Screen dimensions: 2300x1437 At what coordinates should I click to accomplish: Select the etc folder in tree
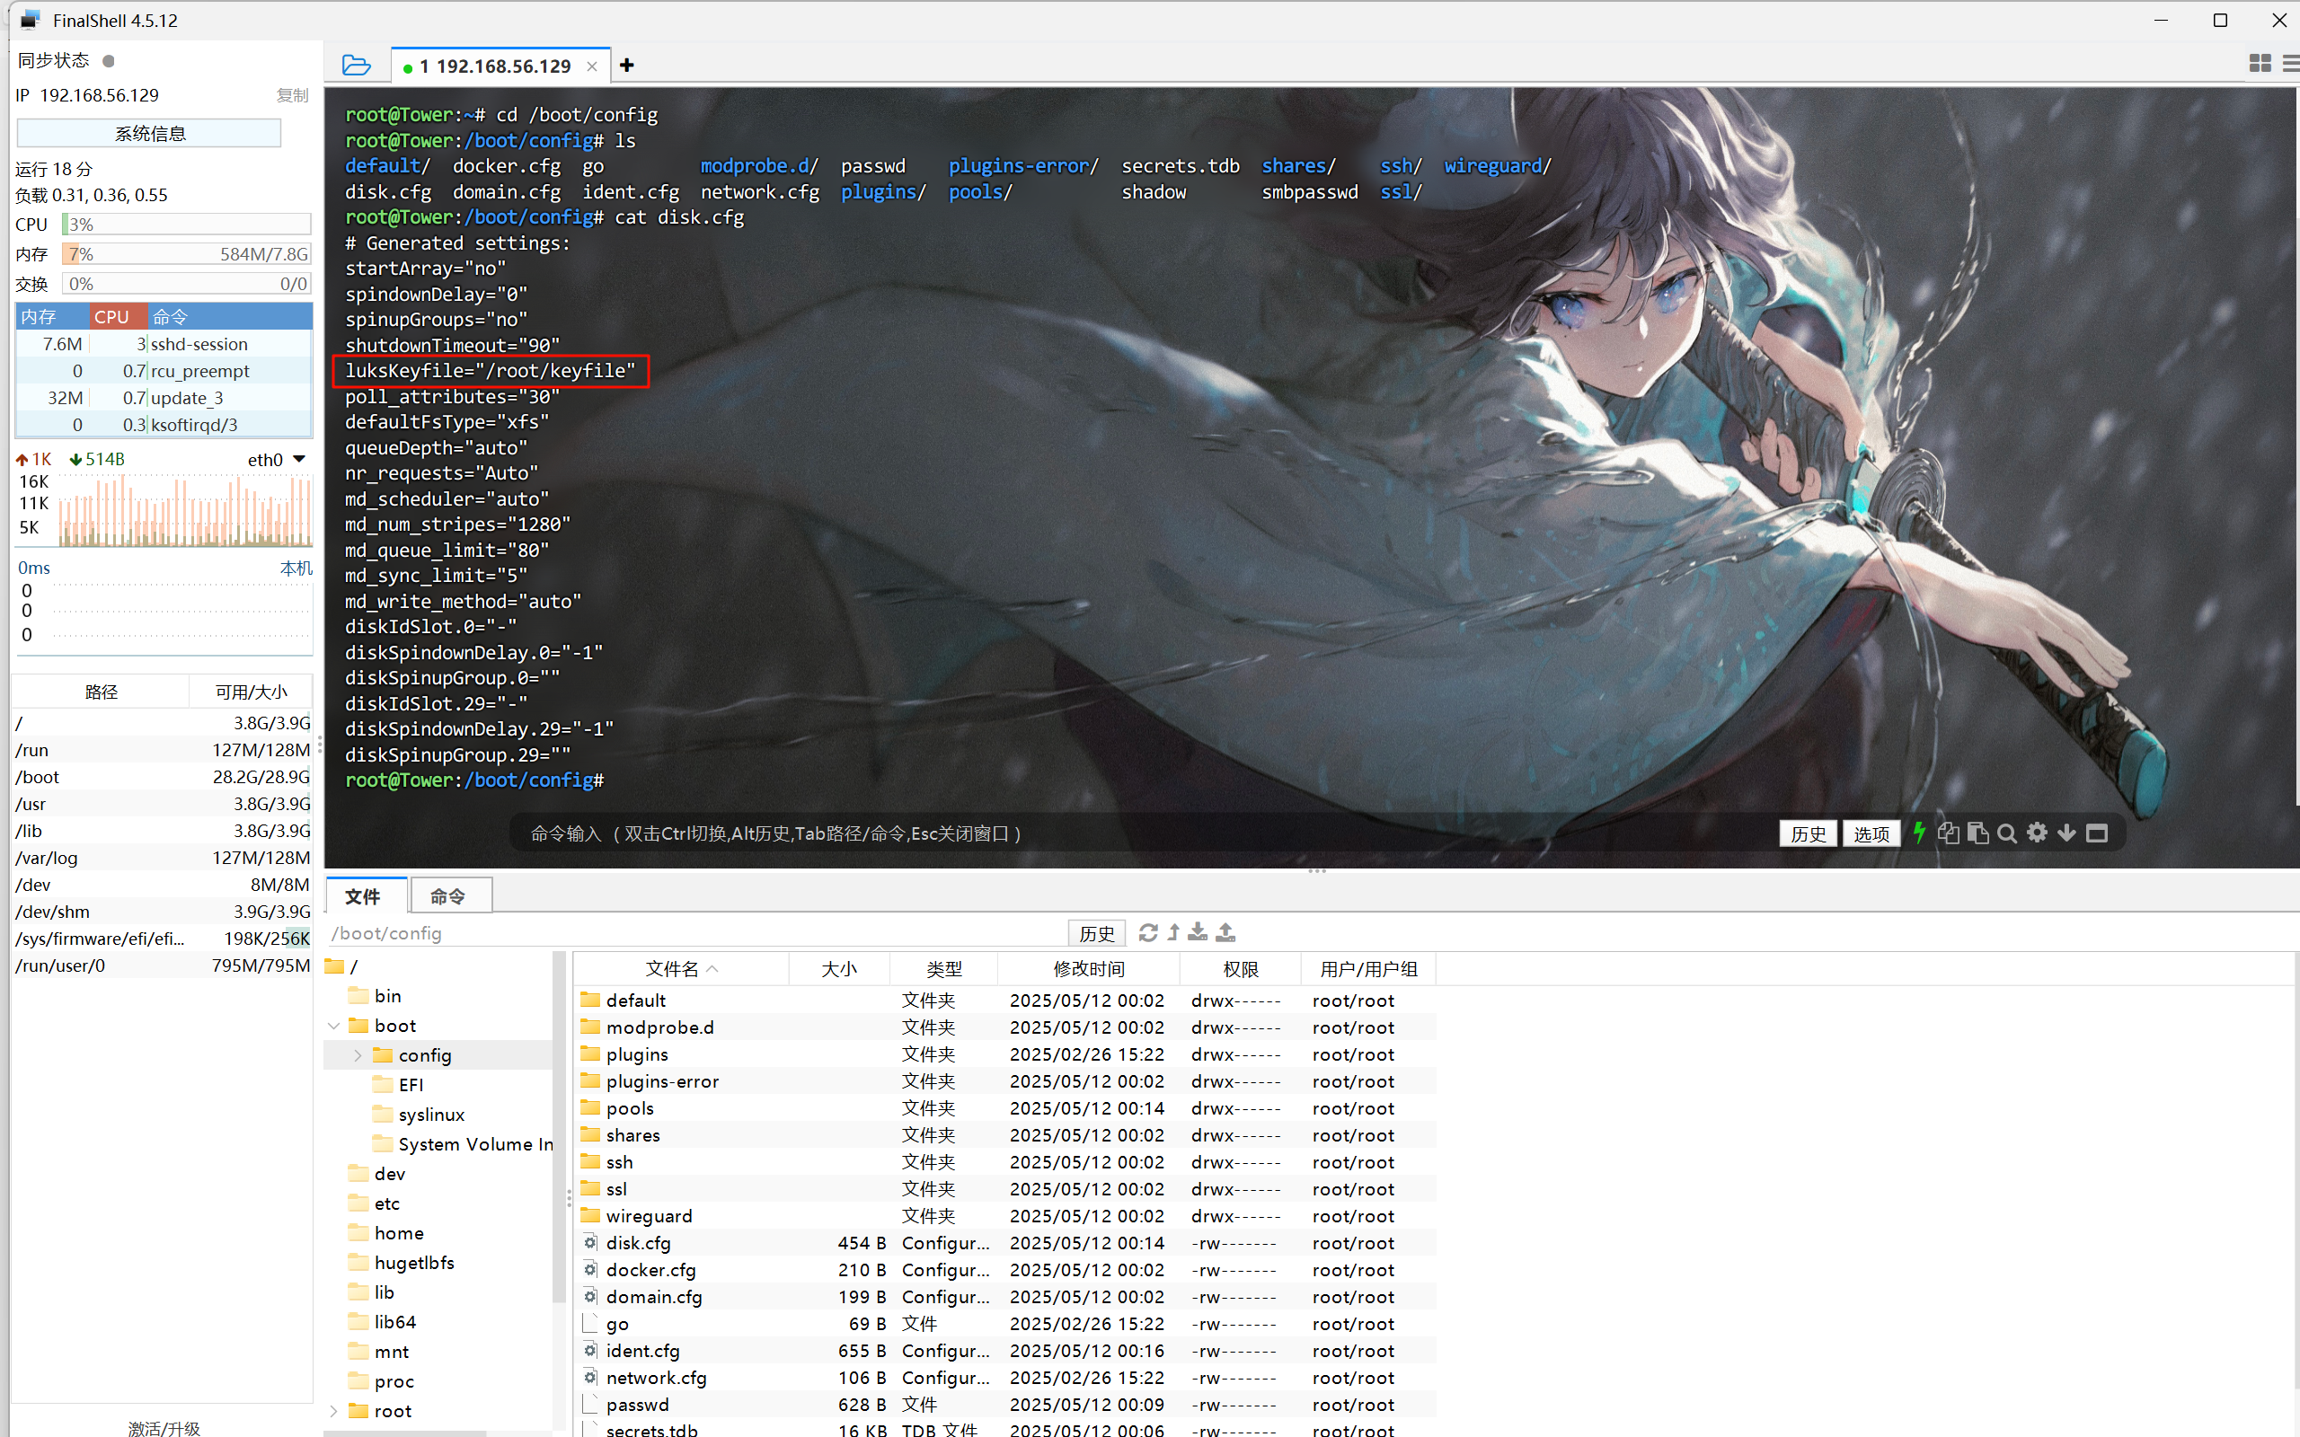(x=375, y=1203)
